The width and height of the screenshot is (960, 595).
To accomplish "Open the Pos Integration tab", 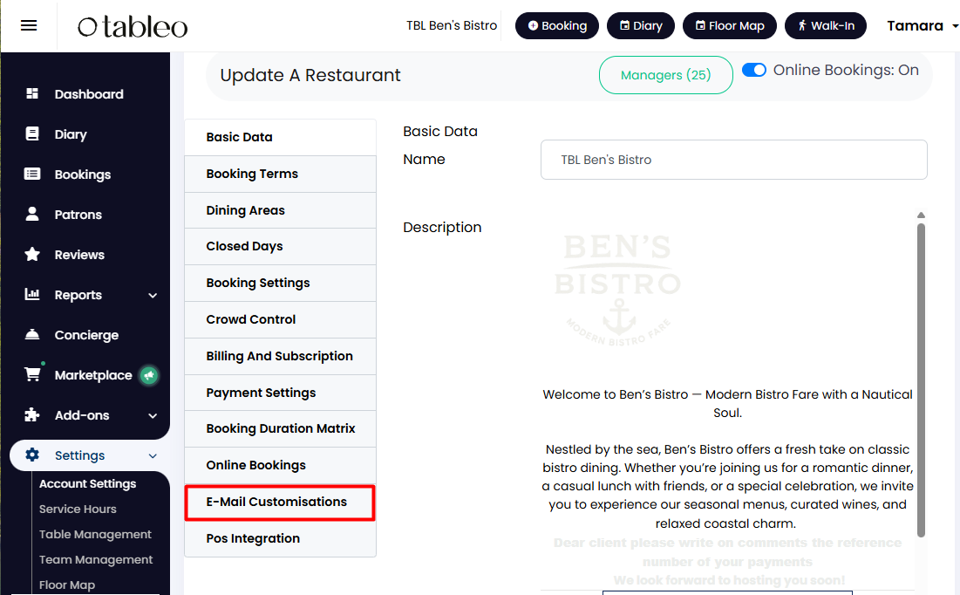I will (281, 538).
